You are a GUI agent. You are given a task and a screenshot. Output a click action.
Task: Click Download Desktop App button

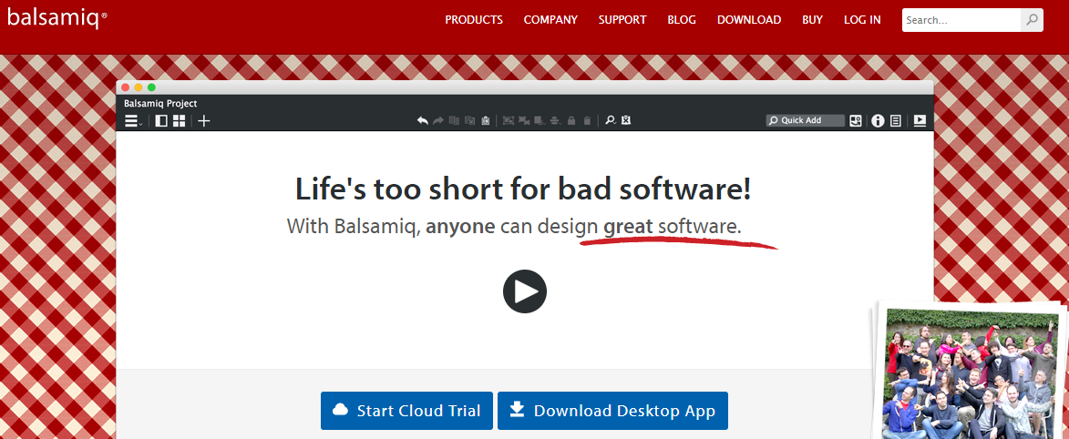(x=613, y=411)
